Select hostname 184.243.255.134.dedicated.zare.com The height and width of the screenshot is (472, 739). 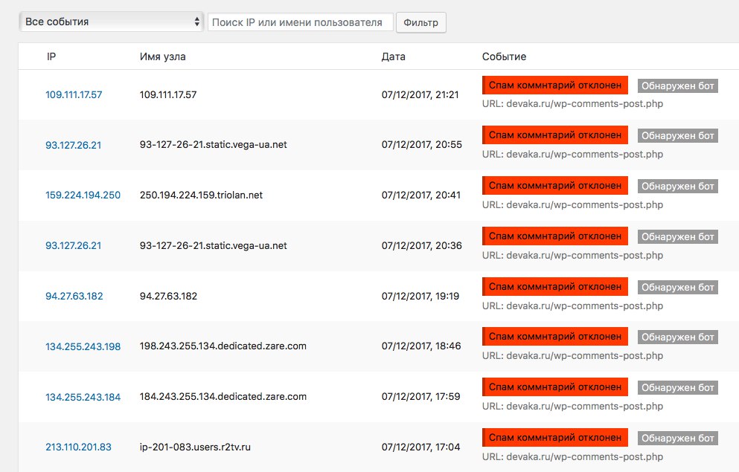[x=223, y=396]
